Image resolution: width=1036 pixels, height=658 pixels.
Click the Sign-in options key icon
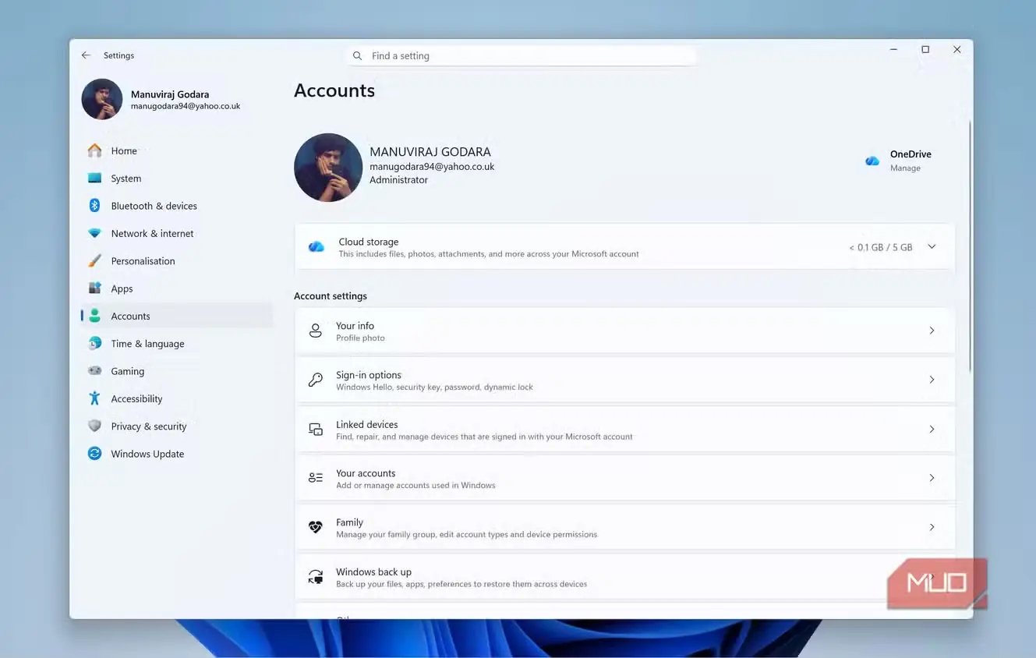pos(316,380)
